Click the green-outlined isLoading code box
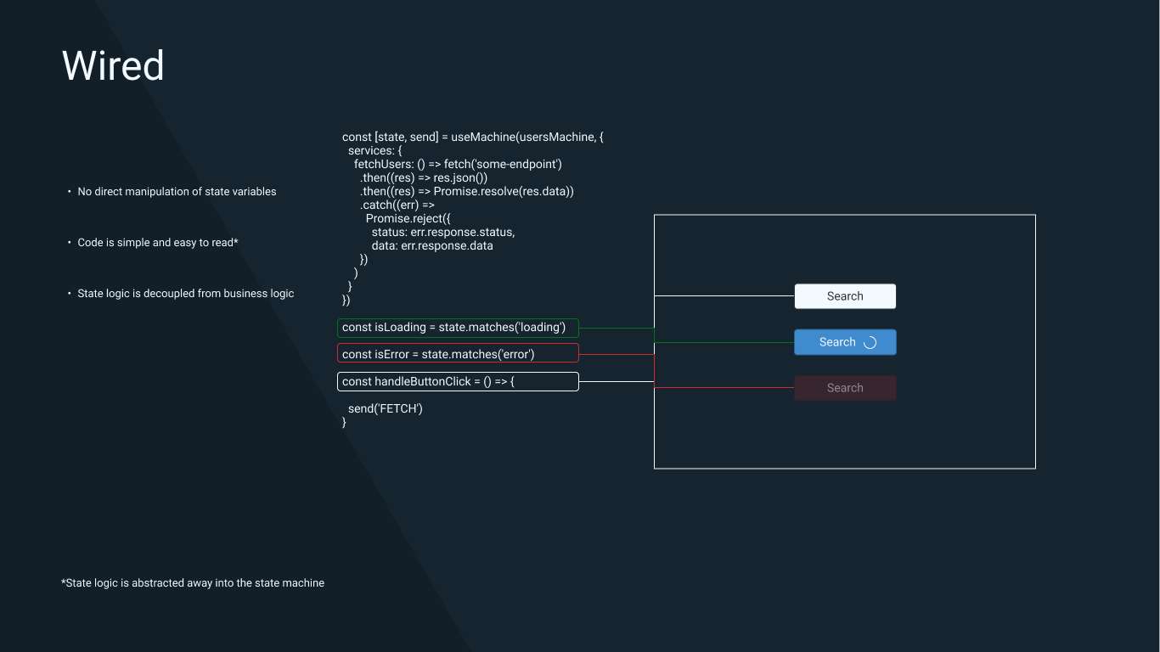Screen dimensions: 1160x652 [458, 328]
